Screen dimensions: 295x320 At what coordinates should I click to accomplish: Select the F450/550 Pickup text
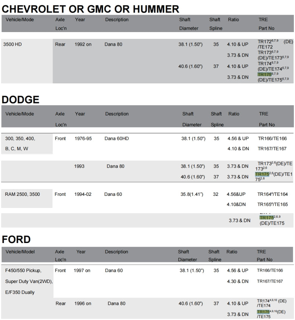coord(23,271)
